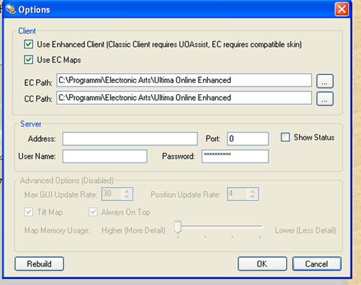Click the EC Path text field

[x=184, y=80]
